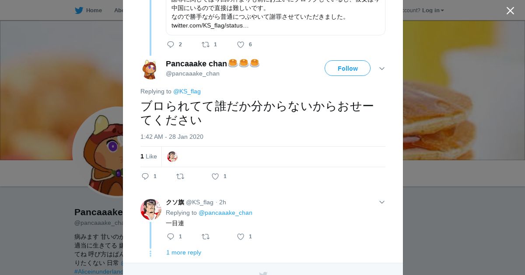This screenshot has width=525, height=275.
Task: Reply to Pancaaake chan's main tweet
Action: (146, 176)
